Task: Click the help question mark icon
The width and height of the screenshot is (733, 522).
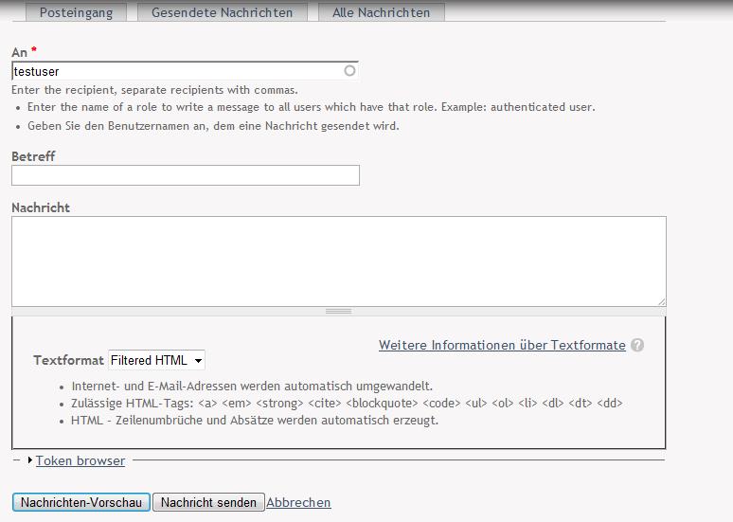Action: click(637, 345)
